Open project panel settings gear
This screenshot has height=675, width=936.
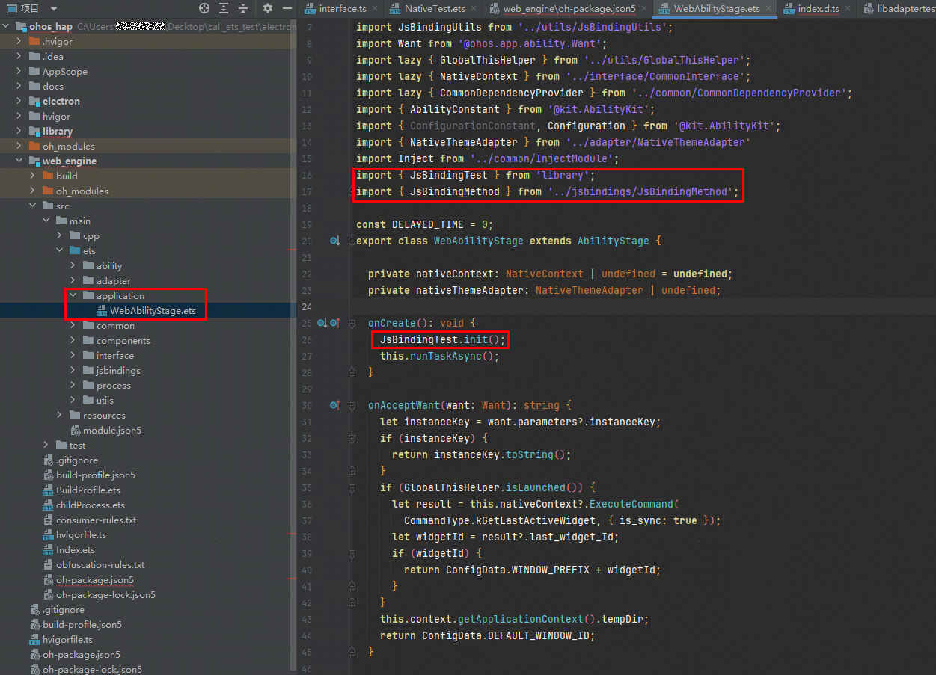coord(268,8)
